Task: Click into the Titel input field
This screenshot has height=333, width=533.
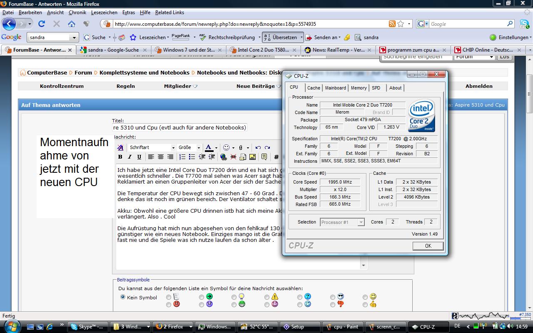Action: (180, 127)
